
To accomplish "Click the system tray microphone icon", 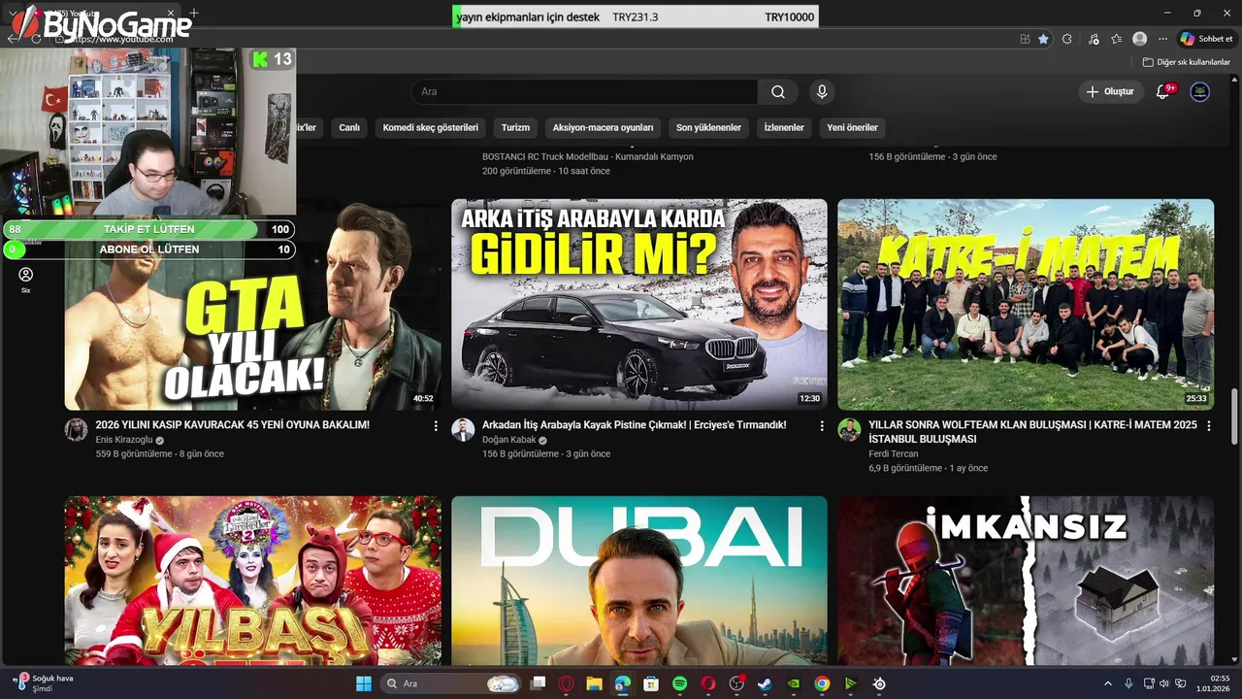I will coord(1128,683).
